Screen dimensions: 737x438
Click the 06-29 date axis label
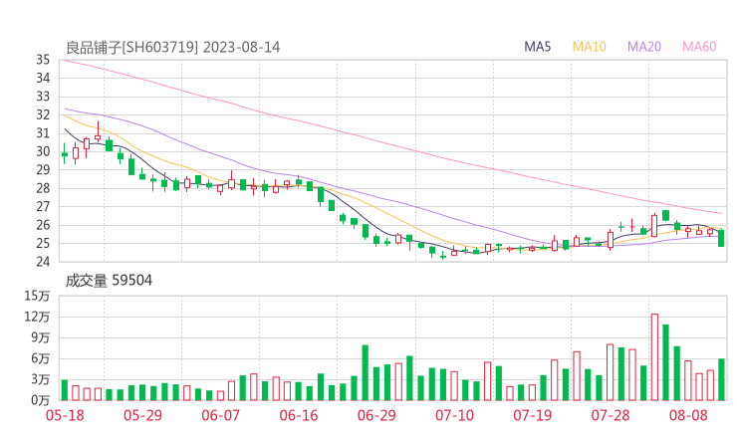[x=376, y=415]
